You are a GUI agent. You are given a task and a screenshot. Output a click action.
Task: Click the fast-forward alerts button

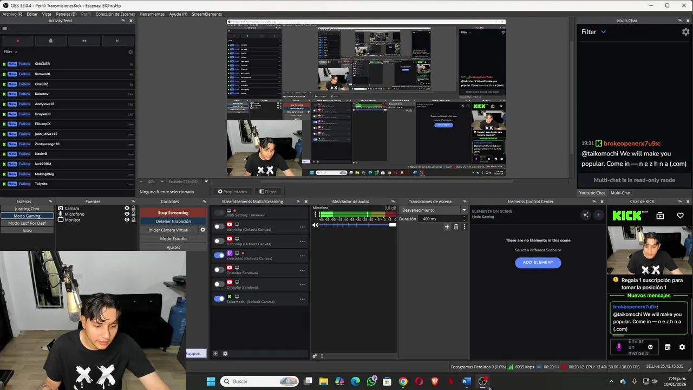84,41
